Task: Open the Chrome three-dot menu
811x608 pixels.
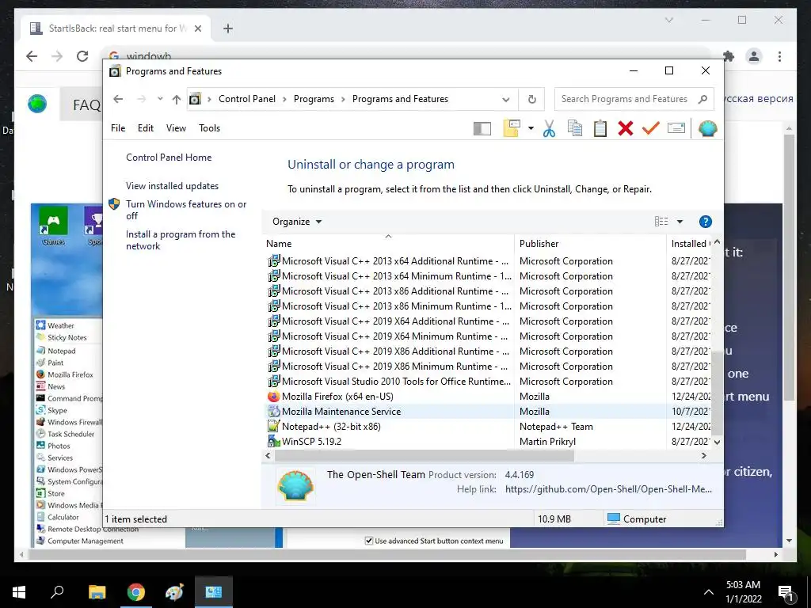Action: [x=779, y=56]
